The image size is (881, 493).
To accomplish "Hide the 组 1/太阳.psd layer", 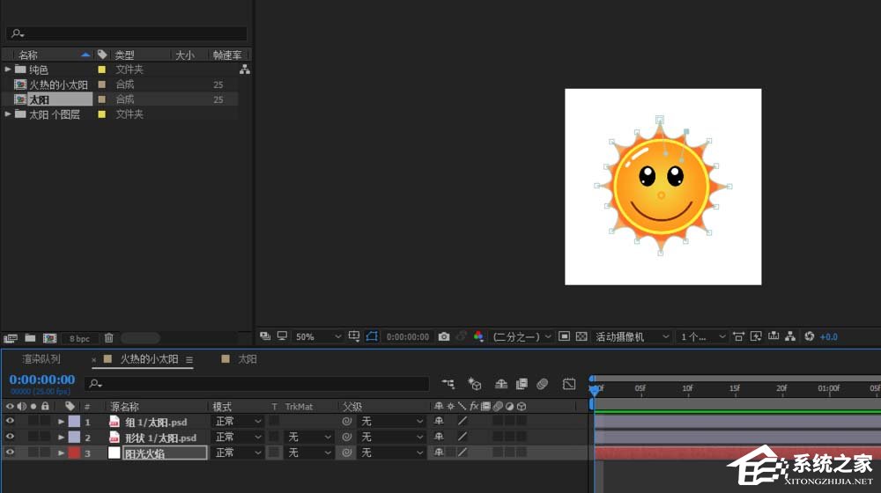I will (11, 422).
